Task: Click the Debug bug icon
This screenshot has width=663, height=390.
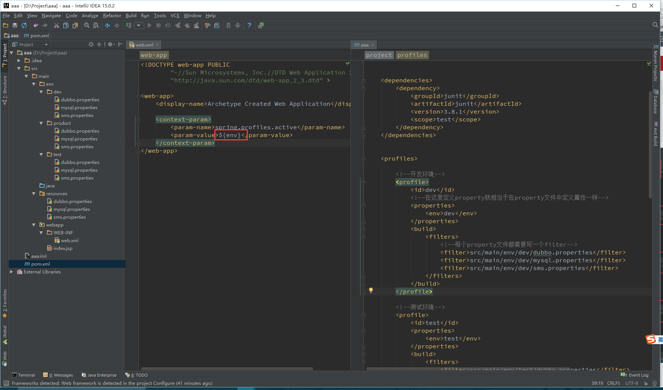Action: pyautogui.click(x=159, y=25)
